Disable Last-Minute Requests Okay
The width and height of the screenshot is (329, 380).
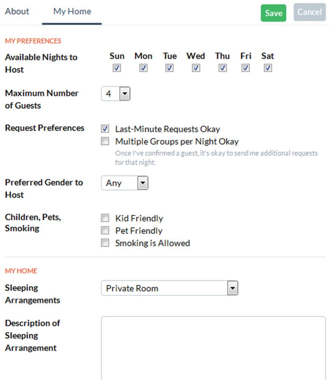coord(105,129)
